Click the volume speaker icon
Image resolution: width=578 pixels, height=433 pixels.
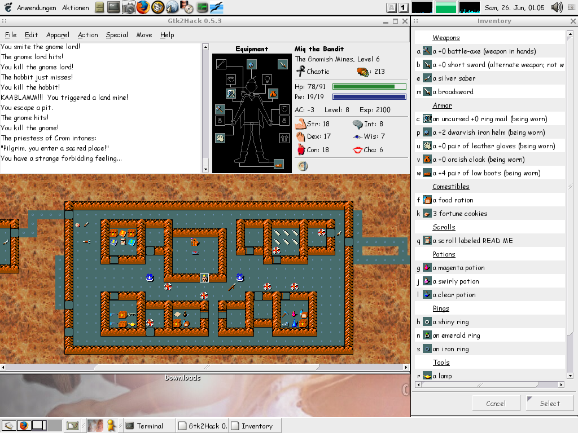(557, 7)
